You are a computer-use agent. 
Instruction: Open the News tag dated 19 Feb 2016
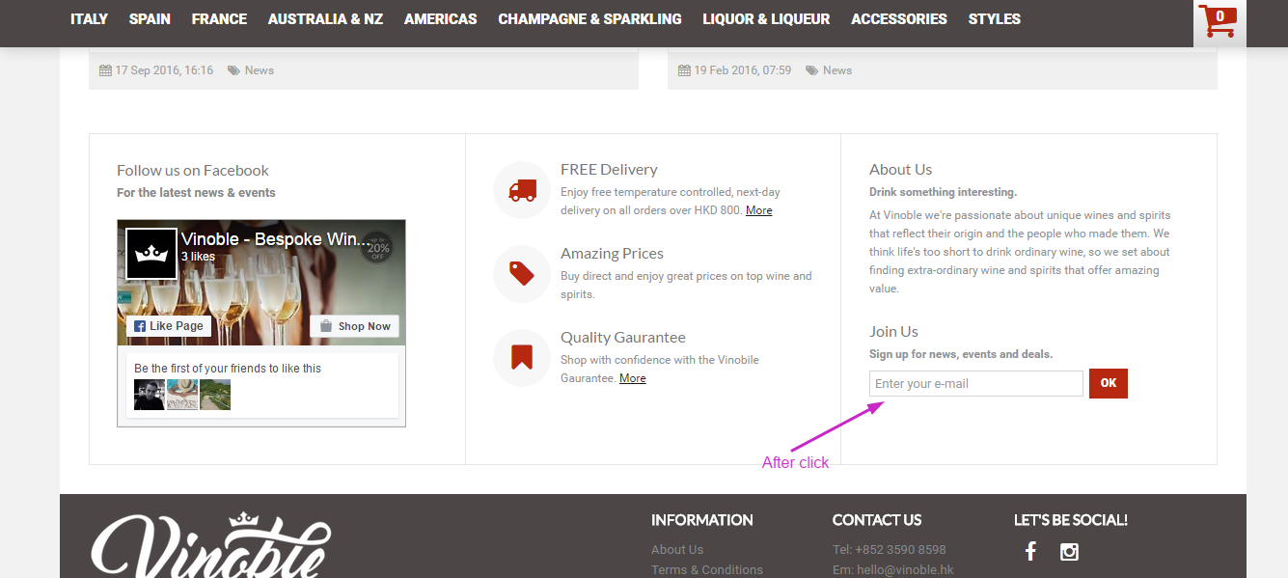(837, 70)
